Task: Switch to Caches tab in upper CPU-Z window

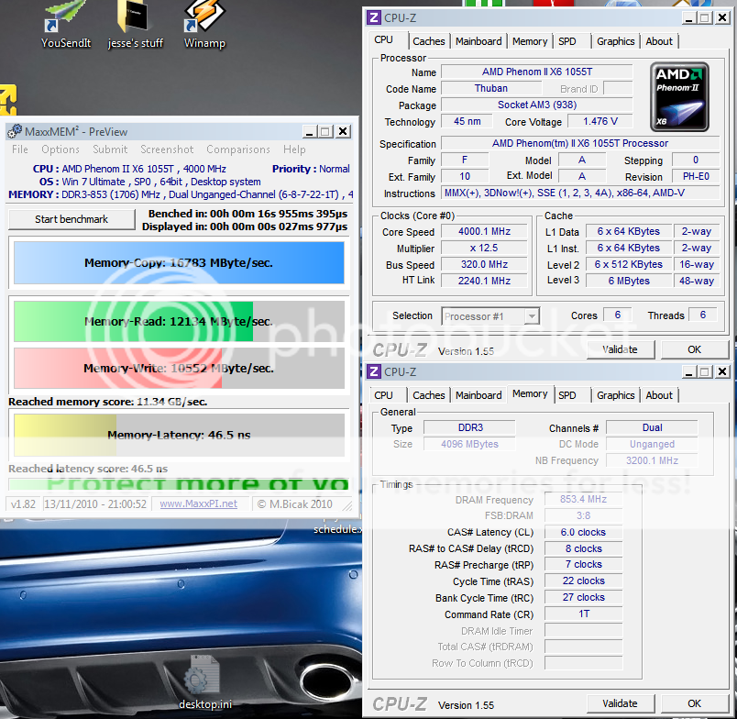Action: point(429,41)
